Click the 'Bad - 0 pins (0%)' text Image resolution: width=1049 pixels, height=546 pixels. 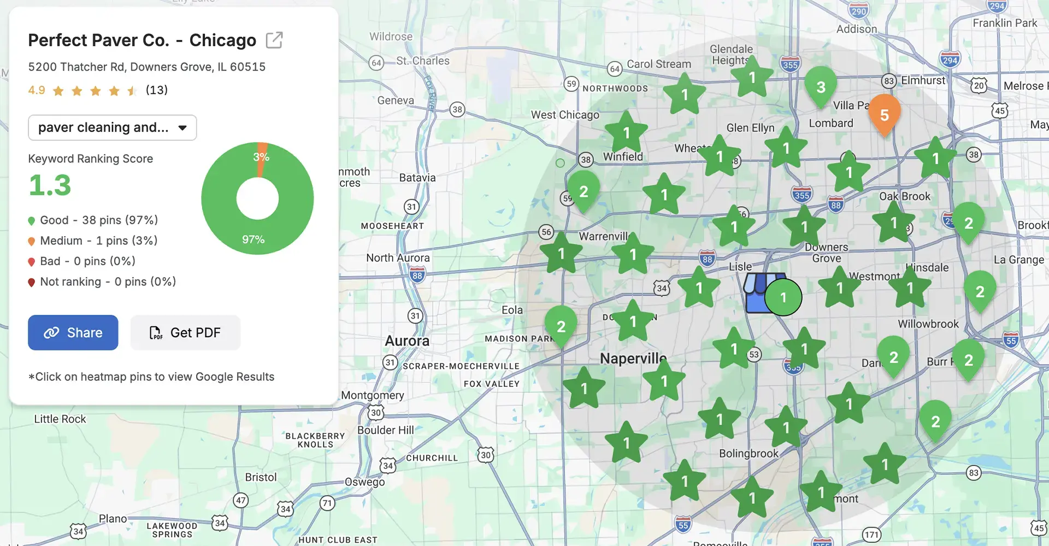tap(87, 261)
